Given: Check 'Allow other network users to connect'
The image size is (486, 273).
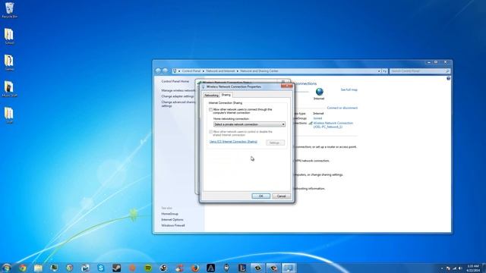Looking at the screenshot, I should 211,109.
